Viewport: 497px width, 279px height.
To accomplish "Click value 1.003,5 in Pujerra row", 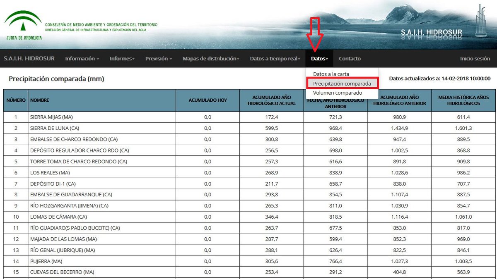I will coord(463,261).
